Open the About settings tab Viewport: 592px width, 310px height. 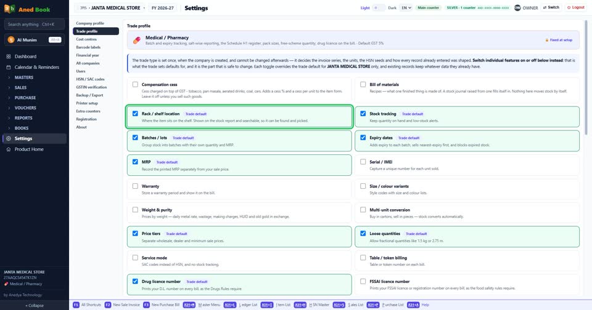(x=96, y=127)
